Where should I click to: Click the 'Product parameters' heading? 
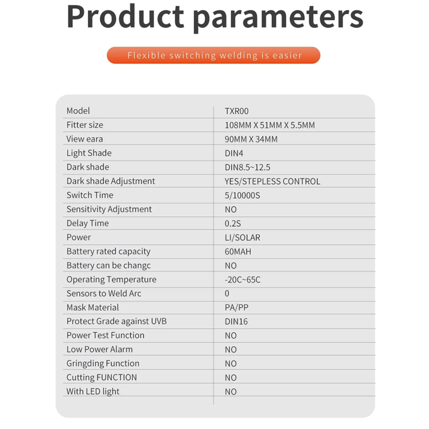tap(215, 17)
